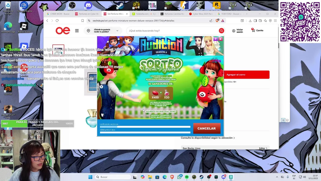Switch to Perfumes Carolina Herrera tab

pos(173,14)
